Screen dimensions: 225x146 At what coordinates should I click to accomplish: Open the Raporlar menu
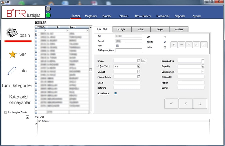[x=180, y=16]
